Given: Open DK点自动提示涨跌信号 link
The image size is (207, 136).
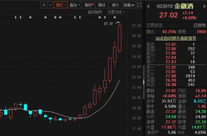Looking at the screenshot, I should [x=176, y=38].
